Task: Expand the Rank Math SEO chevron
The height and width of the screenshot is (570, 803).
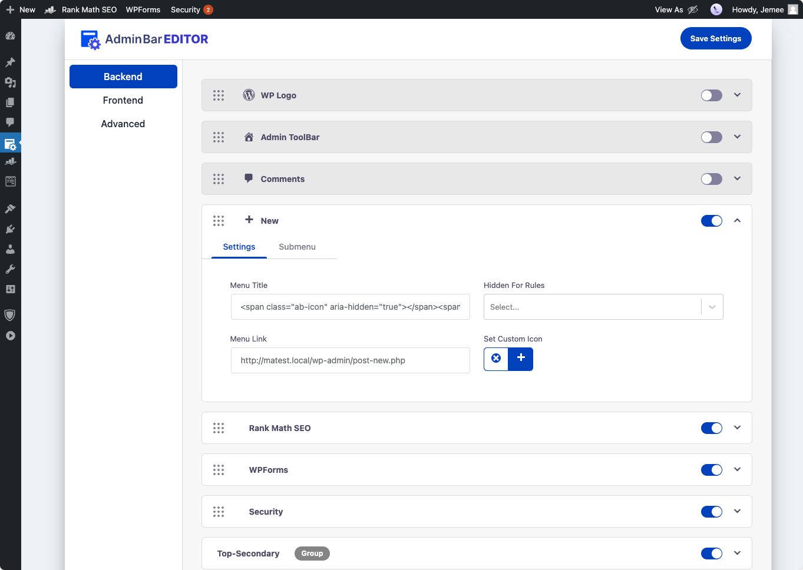Action: point(737,427)
